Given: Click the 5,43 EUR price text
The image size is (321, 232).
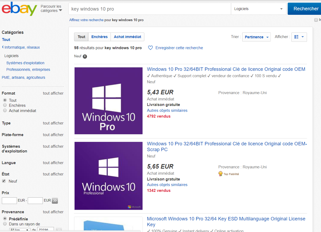Looking at the screenshot, I should (160, 92).
